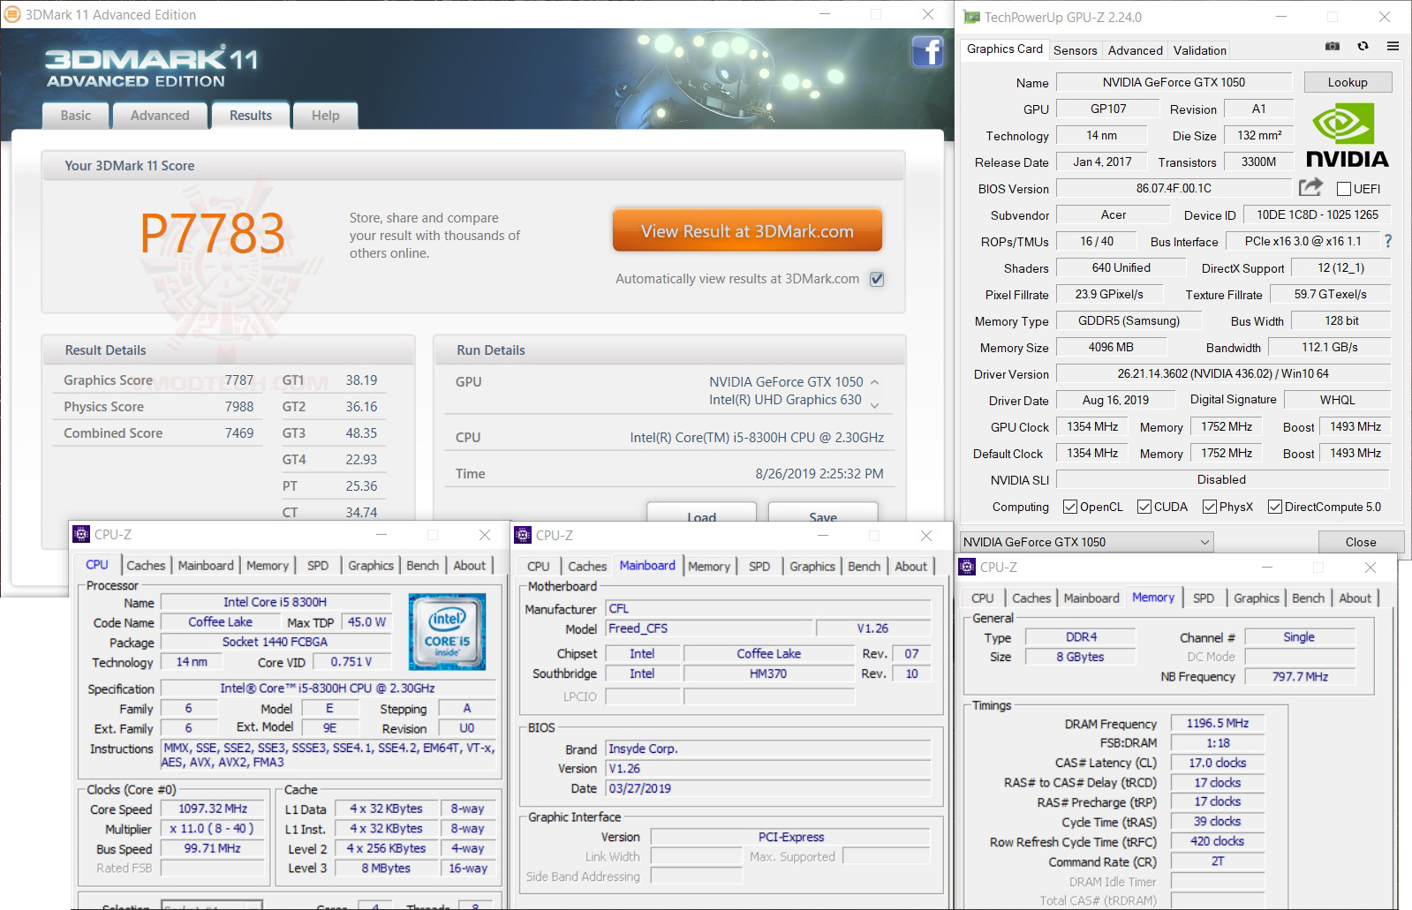This screenshot has width=1412, height=910.
Task: Select the Results tab in 3DMark
Action: point(251,116)
